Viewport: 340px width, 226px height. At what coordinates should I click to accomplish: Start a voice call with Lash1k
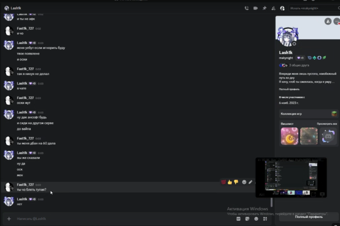point(247,8)
